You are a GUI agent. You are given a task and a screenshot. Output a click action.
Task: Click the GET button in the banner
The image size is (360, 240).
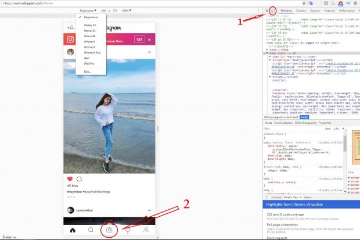click(x=139, y=40)
